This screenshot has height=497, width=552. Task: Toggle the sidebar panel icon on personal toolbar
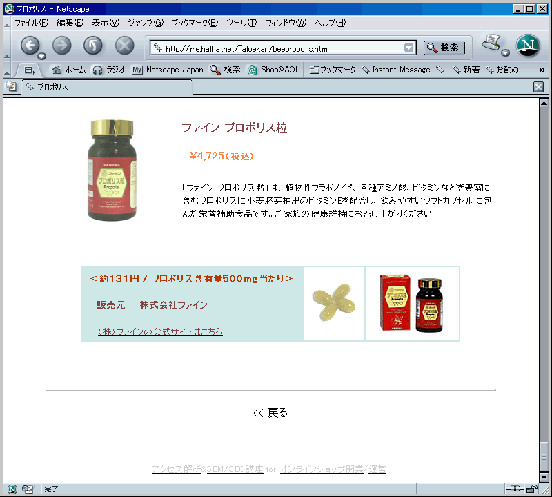point(29,70)
